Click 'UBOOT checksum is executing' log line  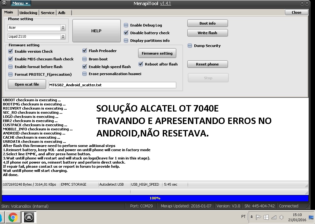click(x=32, y=100)
